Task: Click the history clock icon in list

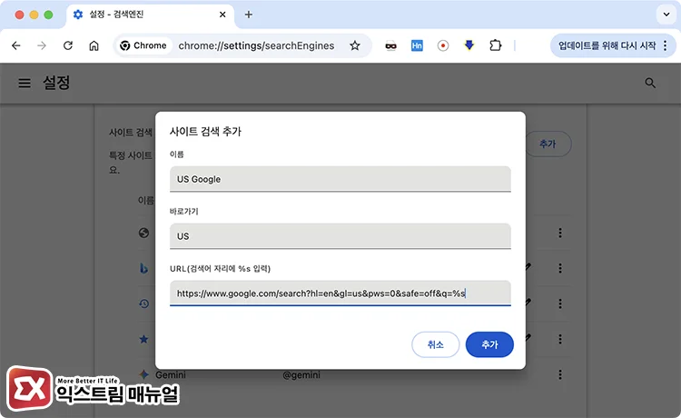Action: 143,304
